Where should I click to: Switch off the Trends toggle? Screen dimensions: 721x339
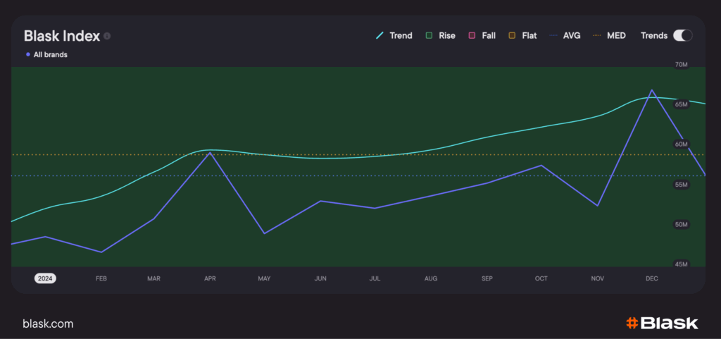tap(682, 35)
